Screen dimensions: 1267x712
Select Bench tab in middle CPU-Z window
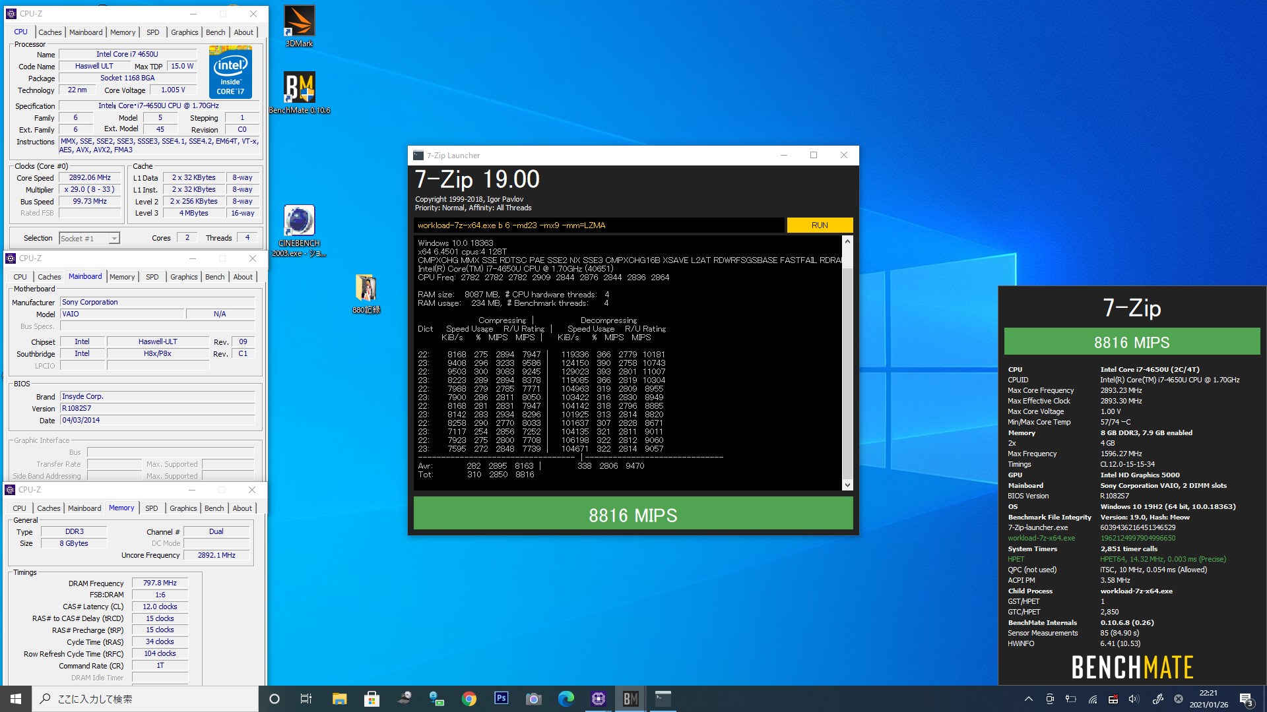pos(215,277)
